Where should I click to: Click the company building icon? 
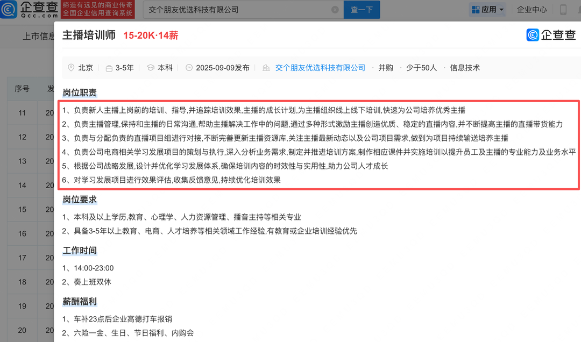click(x=266, y=68)
